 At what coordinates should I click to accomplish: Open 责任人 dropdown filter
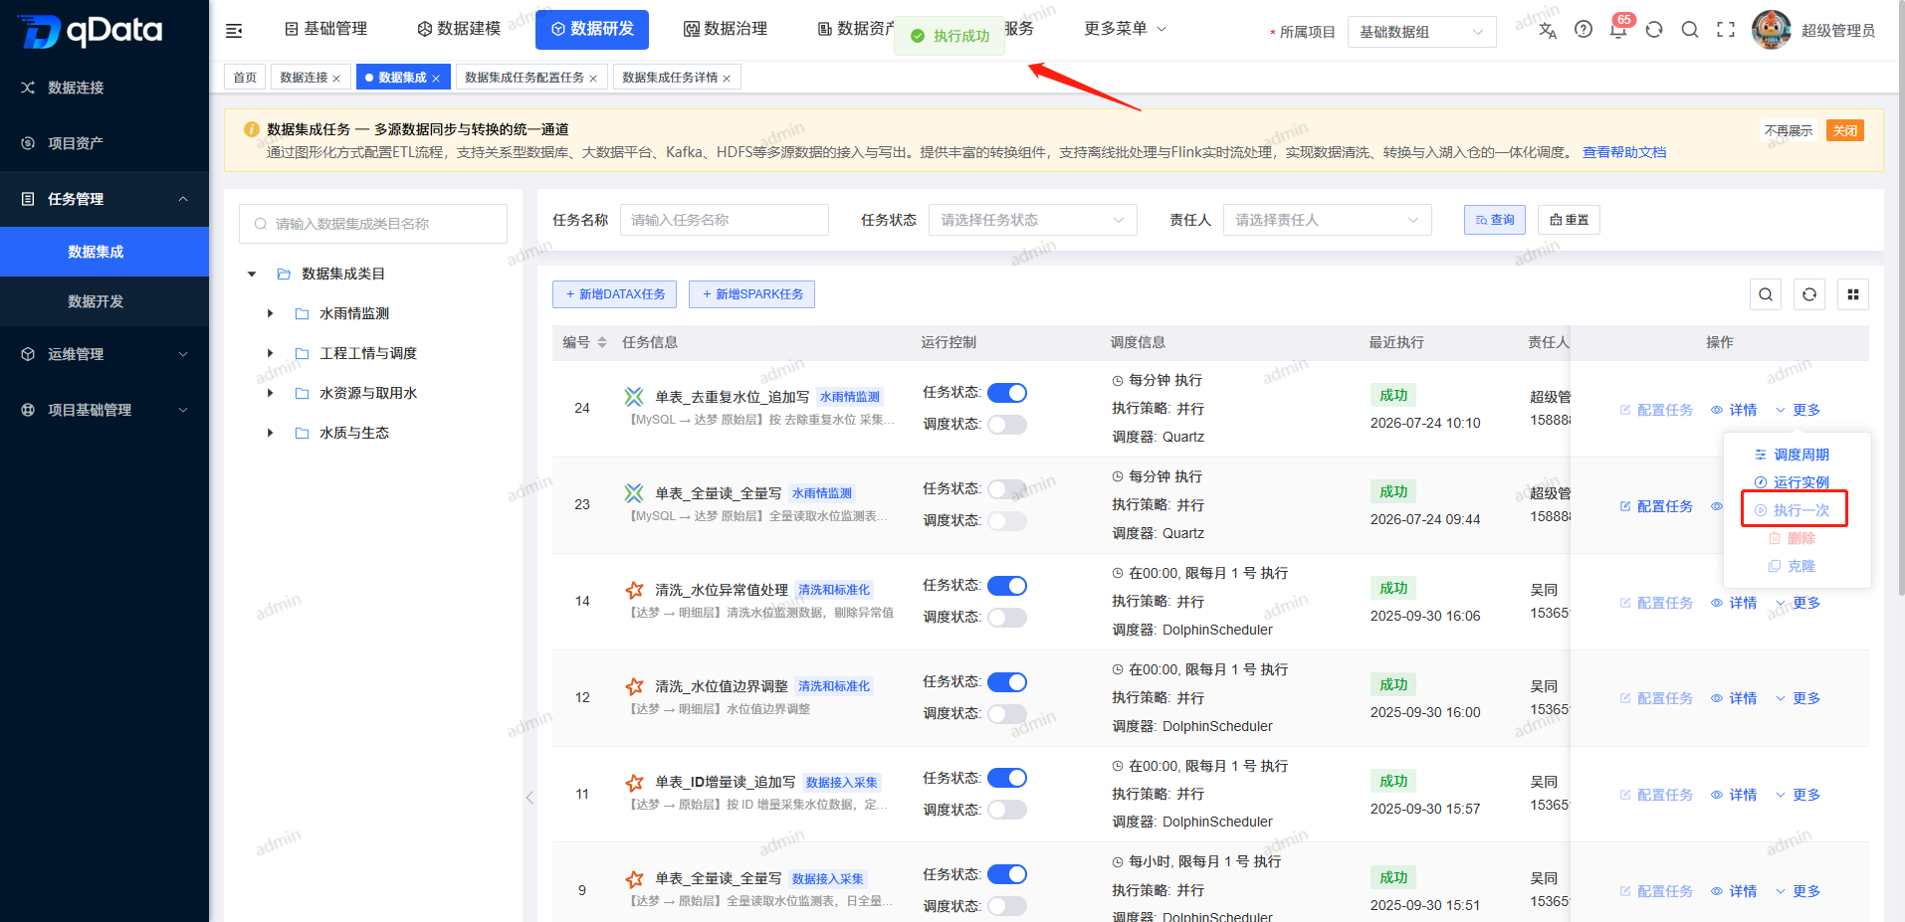1328,220
